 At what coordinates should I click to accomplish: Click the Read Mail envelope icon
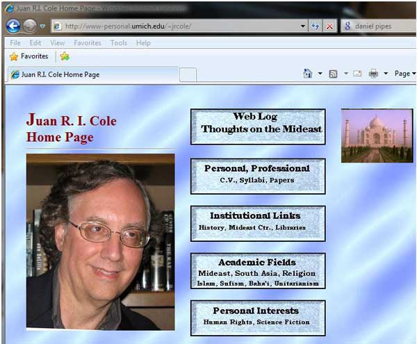coord(357,74)
